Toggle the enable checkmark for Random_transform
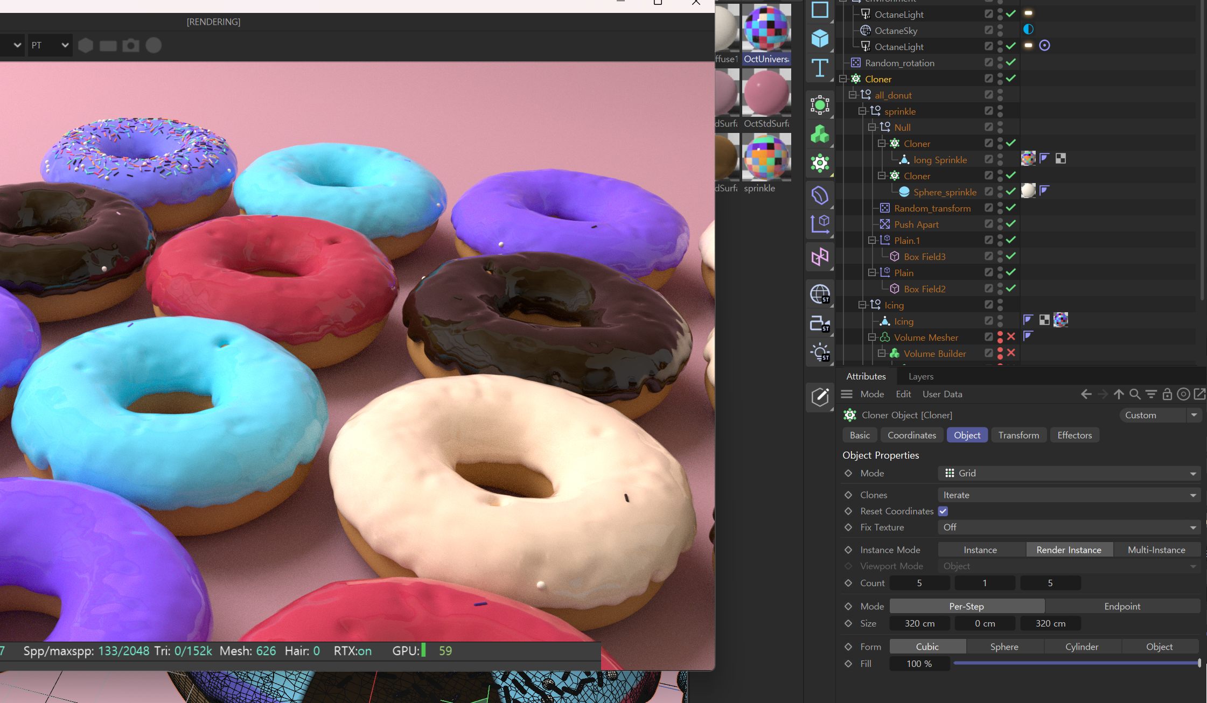This screenshot has height=703, width=1207. click(x=1011, y=208)
